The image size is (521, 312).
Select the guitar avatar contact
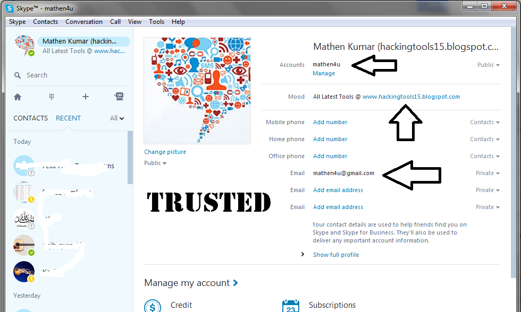point(24,245)
